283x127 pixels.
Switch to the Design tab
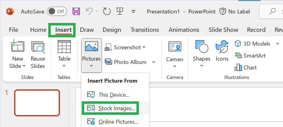pos(112,30)
